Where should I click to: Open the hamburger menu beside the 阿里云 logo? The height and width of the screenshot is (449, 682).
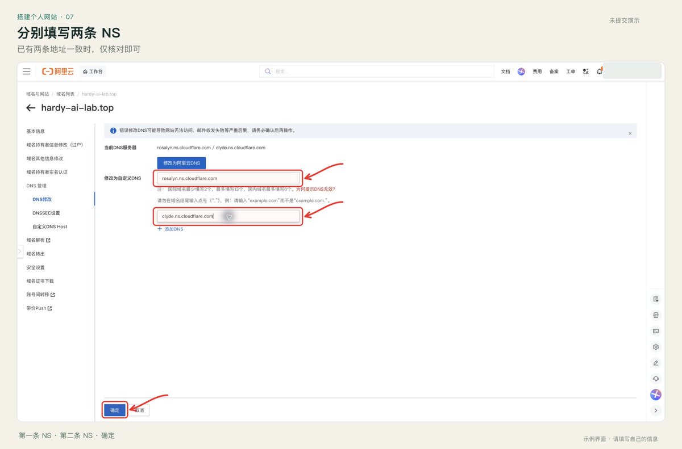(27, 72)
